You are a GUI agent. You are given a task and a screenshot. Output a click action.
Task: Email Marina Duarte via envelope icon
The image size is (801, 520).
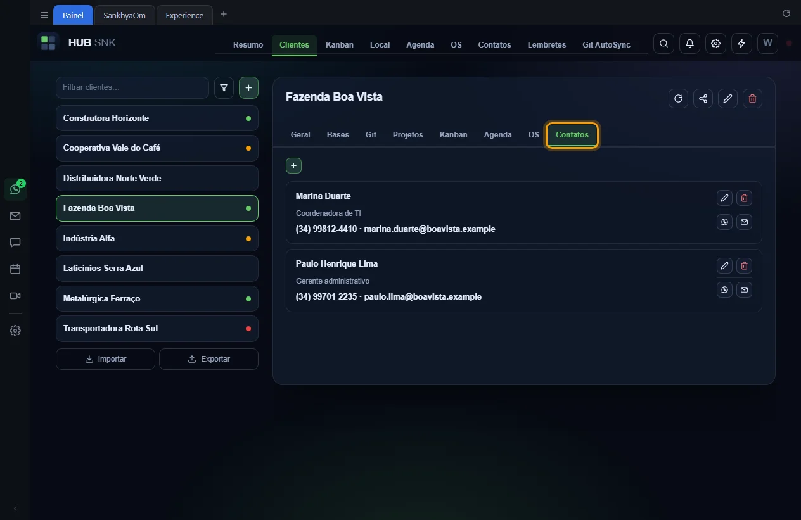(744, 222)
